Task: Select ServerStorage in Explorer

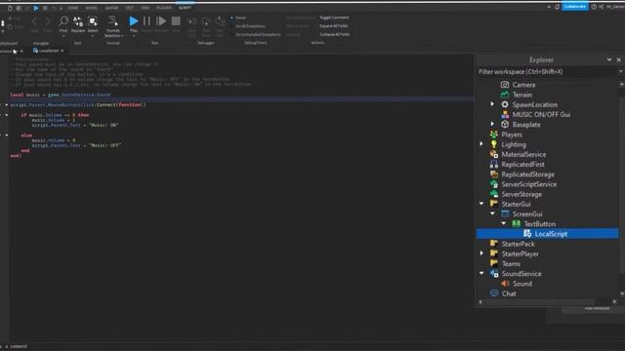Action: [521, 194]
